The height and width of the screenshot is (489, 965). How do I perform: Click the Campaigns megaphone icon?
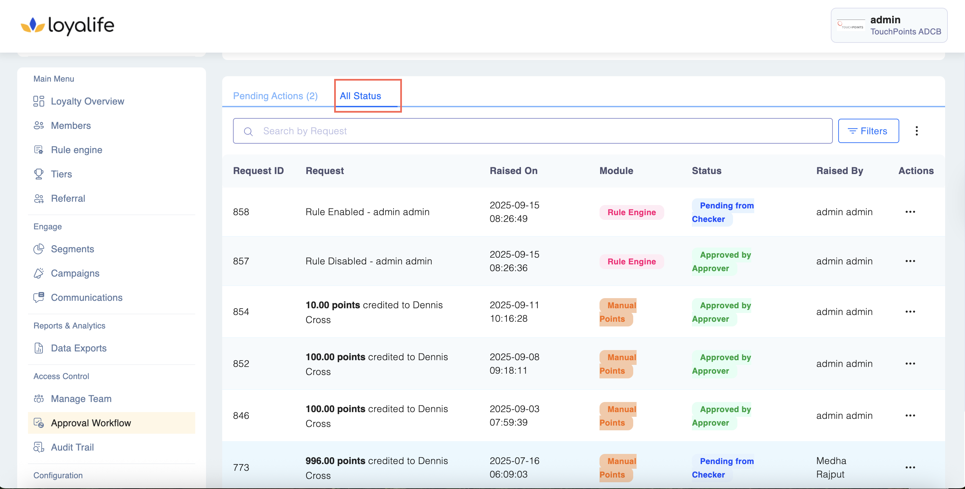(x=38, y=274)
